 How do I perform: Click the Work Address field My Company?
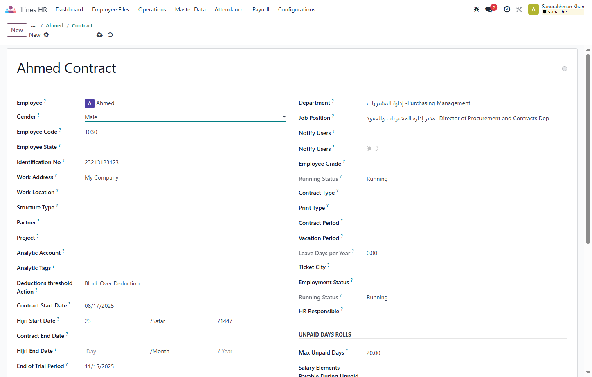[185, 177]
